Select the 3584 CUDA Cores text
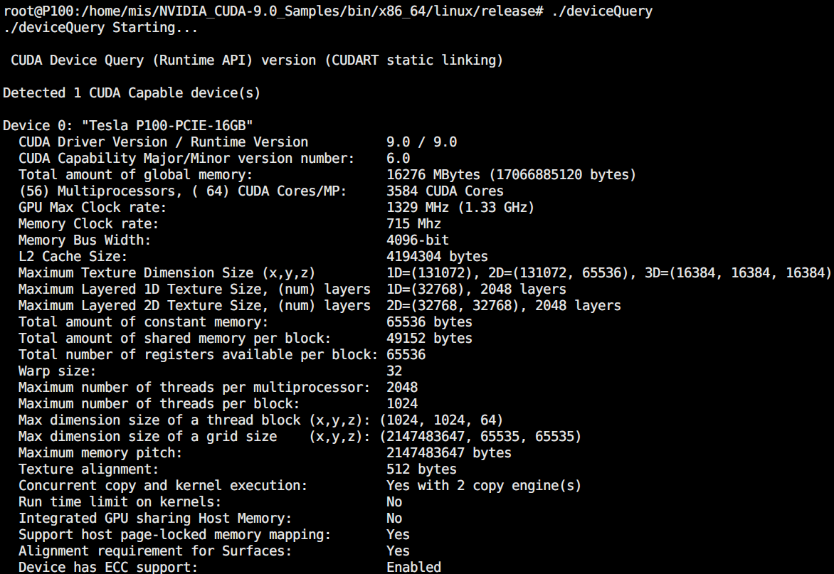This screenshot has width=834, height=574. pyautogui.click(x=445, y=191)
